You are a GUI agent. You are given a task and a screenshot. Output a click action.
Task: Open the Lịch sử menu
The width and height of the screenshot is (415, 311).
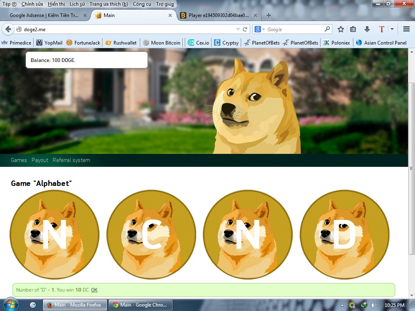77,4
